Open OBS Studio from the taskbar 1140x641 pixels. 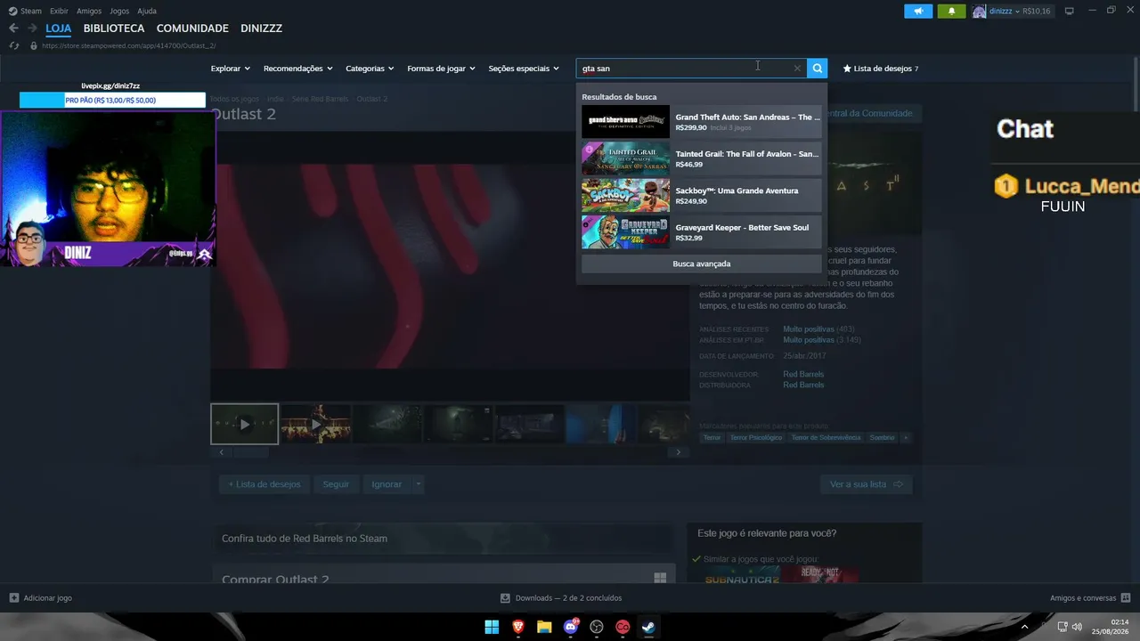(597, 627)
